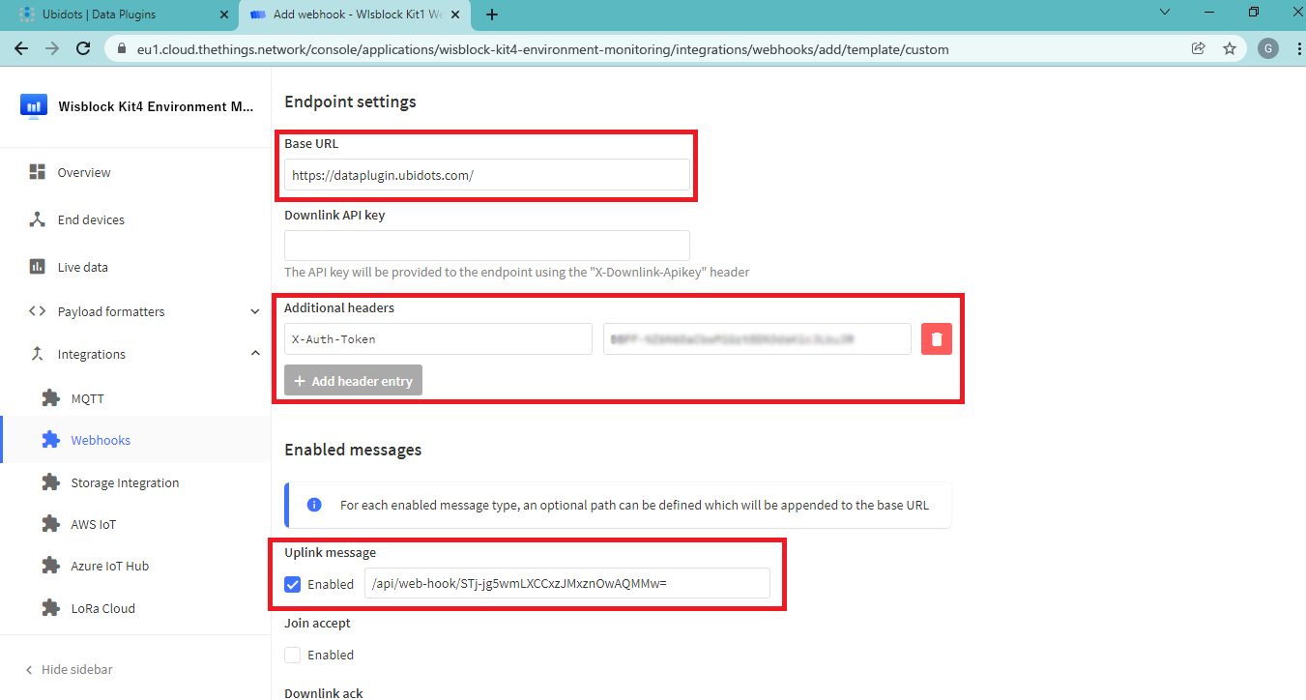Click the Base URL input field
1306x700 pixels.
pos(486,175)
